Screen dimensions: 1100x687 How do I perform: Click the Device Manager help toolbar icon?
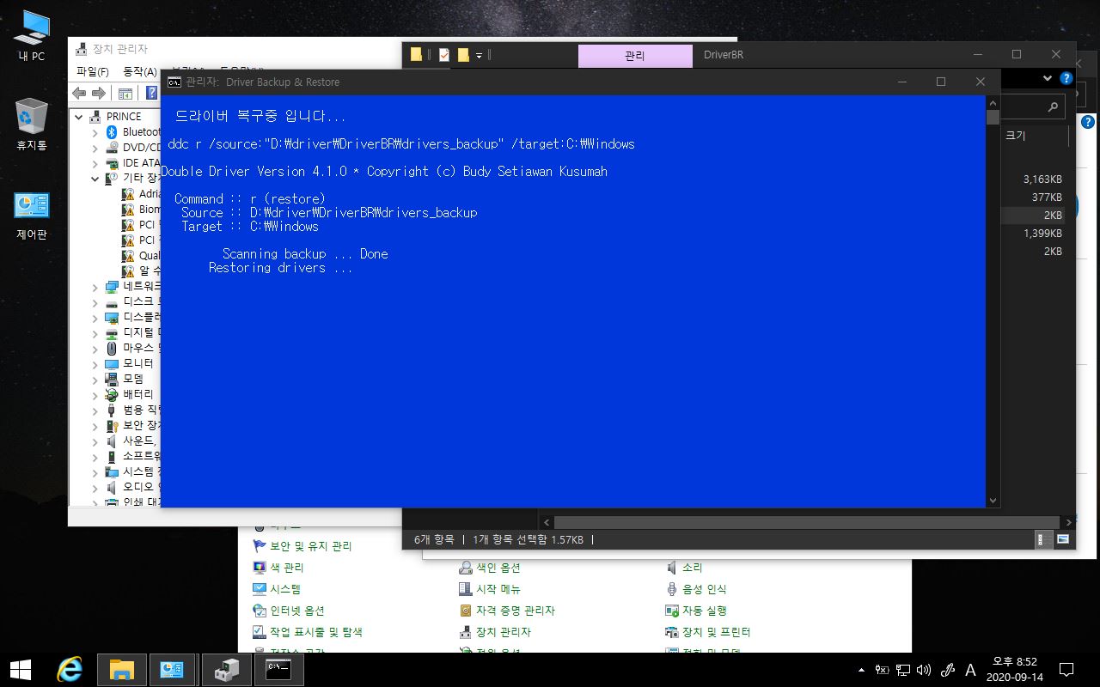(x=151, y=93)
